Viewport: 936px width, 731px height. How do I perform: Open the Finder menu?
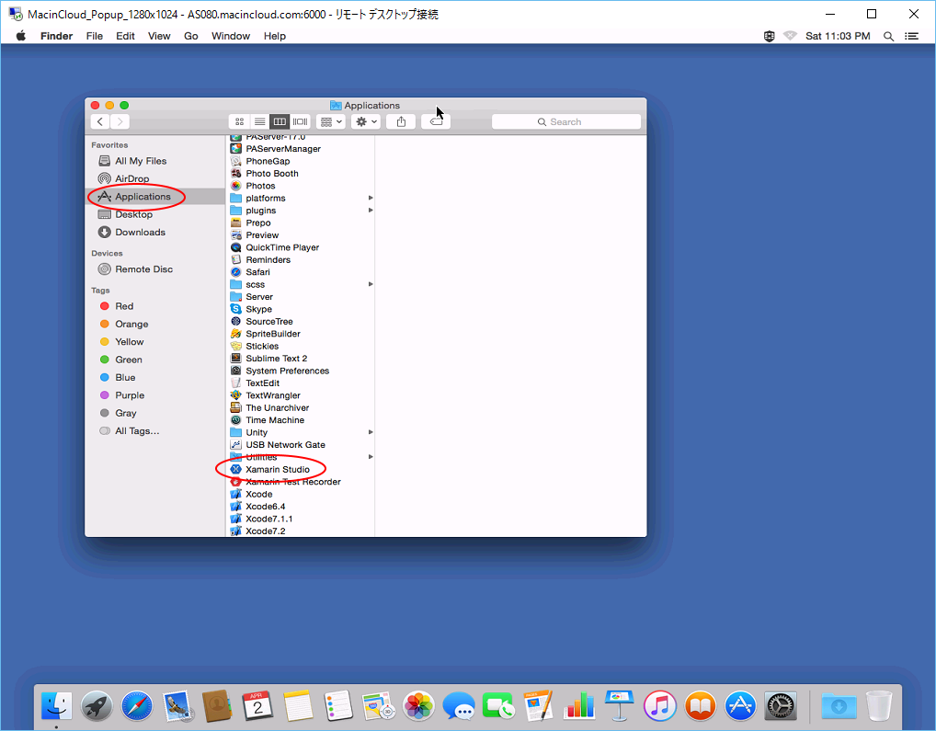[56, 36]
